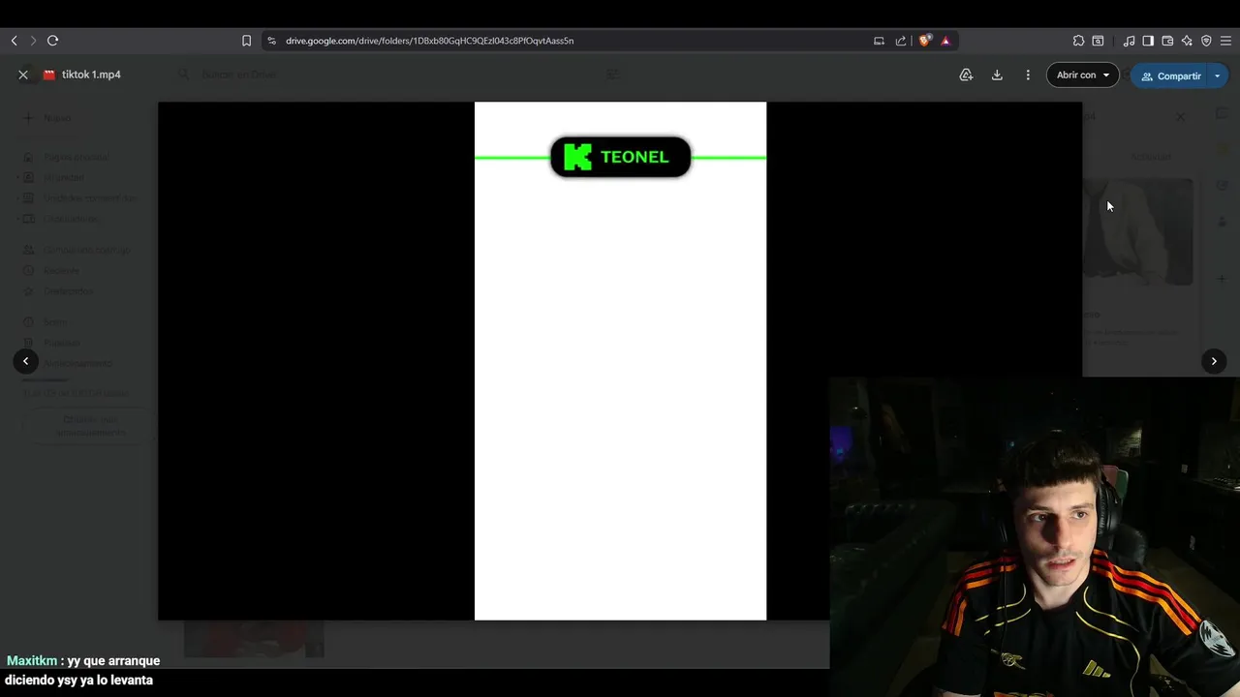Open the three-dot more actions menu

tap(1028, 75)
